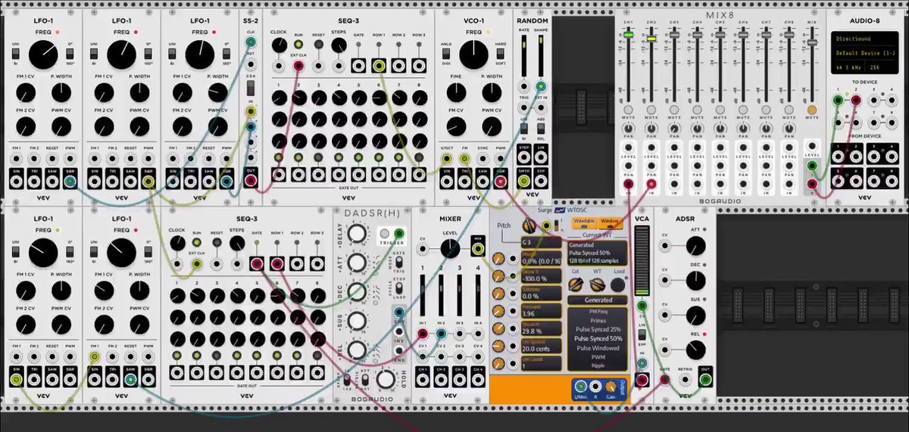Flip the RANDOM UNI/BI switch
The height and width of the screenshot is (432, 909).
(x=524, y=128)
